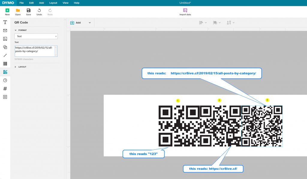
Task: Select the Shape tool
Action: coord(5,47)
